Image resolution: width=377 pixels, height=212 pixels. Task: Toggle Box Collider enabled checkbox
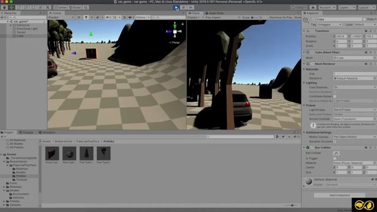tap(312, 148)
